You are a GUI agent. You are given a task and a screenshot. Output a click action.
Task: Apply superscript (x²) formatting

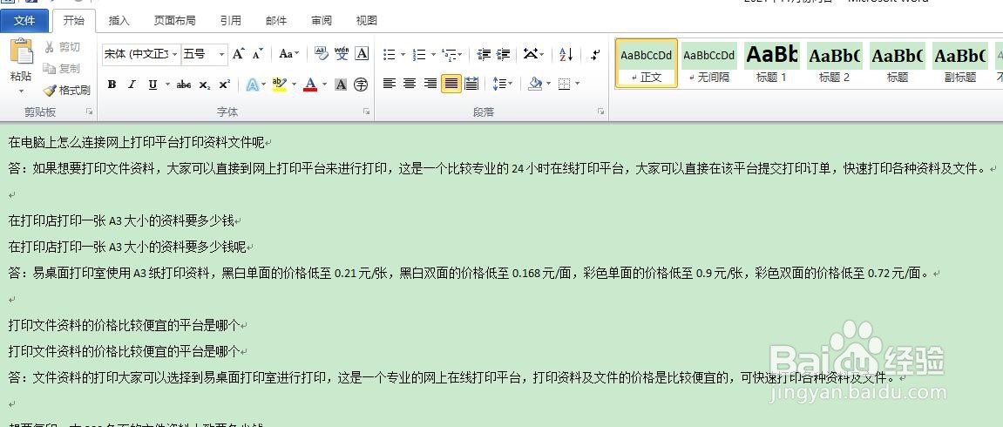[225, 85]
